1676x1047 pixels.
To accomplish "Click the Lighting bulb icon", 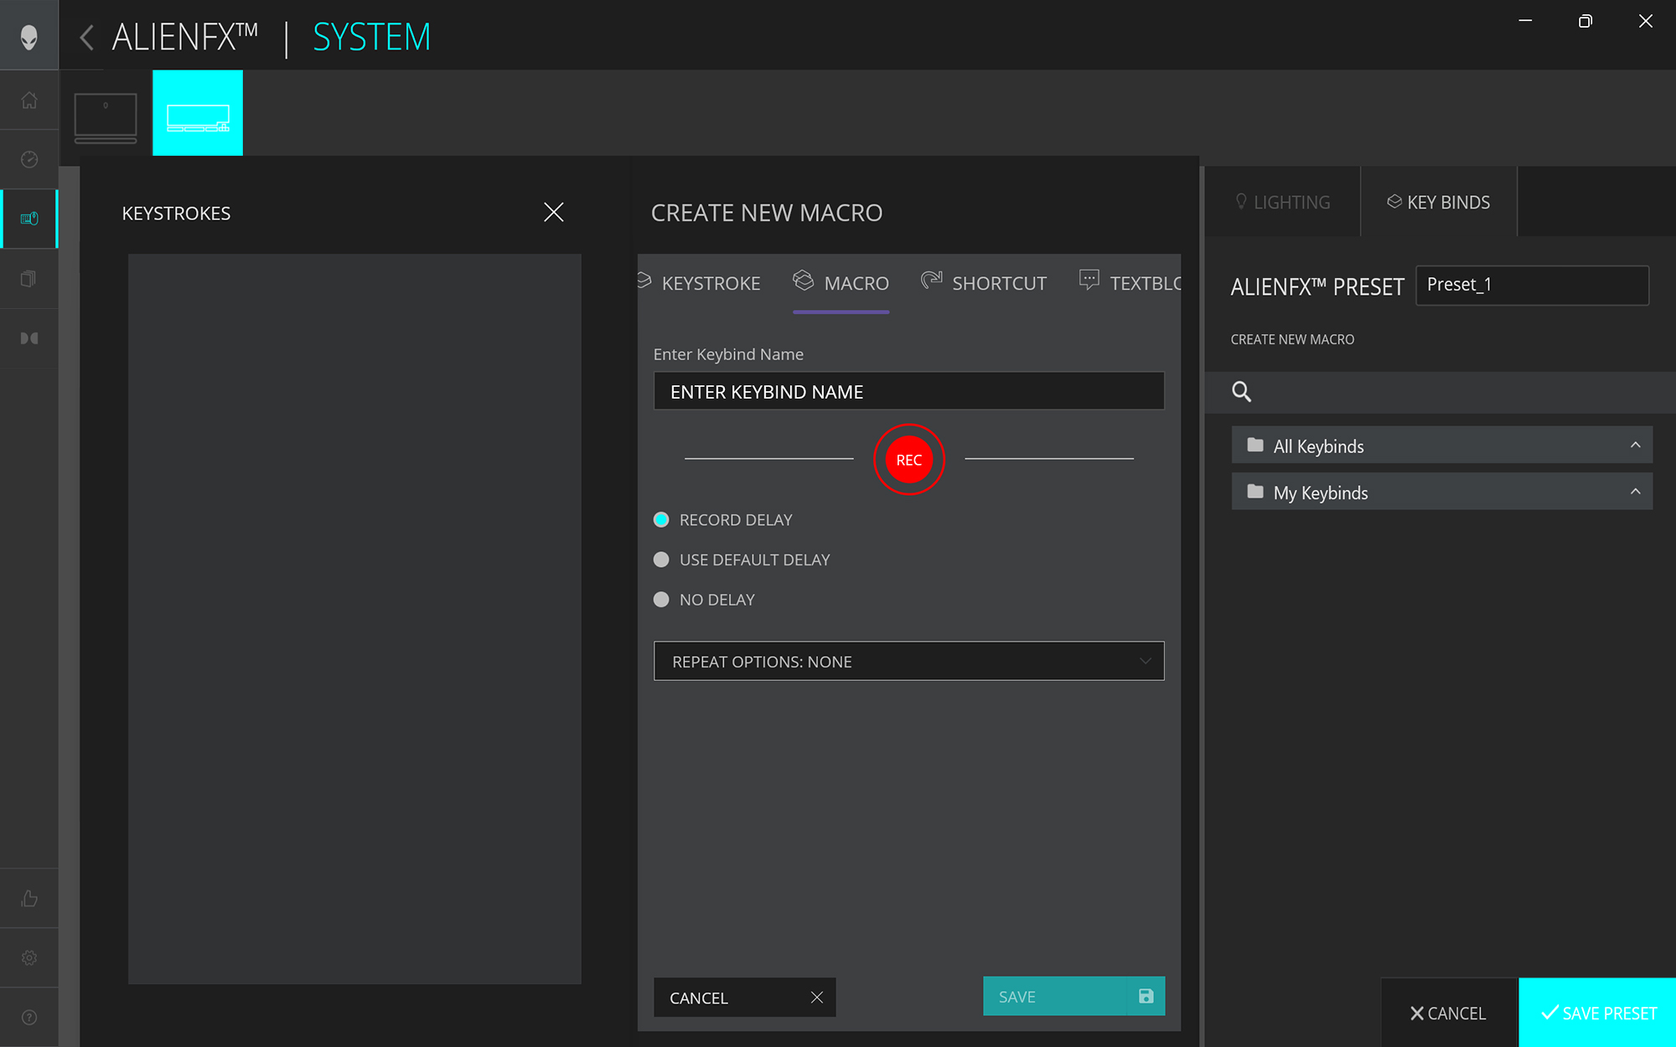I will pos(1241,201).
